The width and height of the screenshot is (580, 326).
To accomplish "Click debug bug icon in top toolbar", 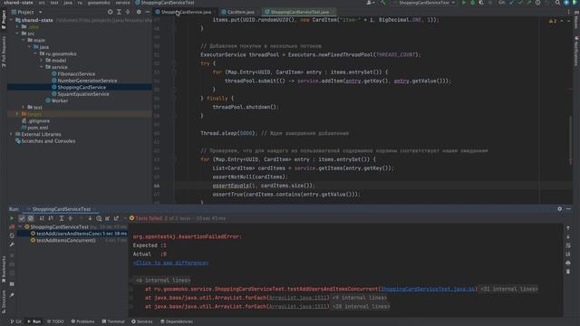I will click(473, 3).
